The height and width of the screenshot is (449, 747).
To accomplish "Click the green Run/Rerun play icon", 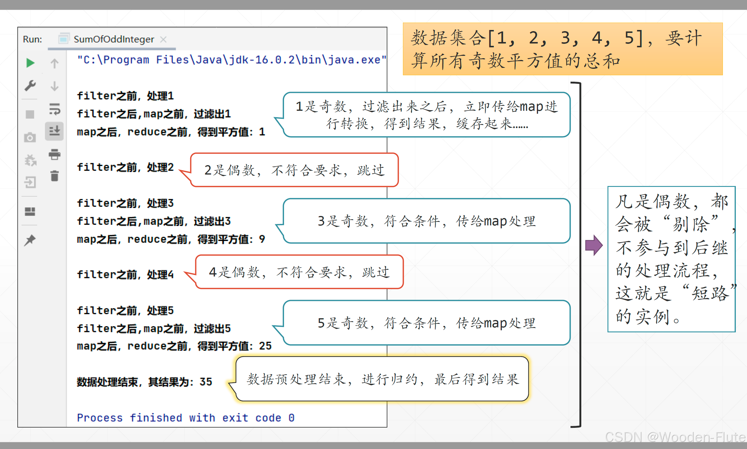I will [x=30, y=63].
